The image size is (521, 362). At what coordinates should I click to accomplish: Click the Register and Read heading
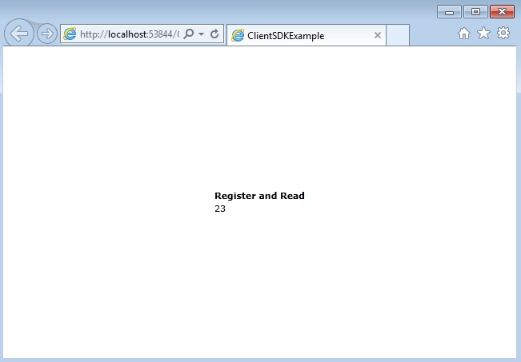tap(259, 196)
